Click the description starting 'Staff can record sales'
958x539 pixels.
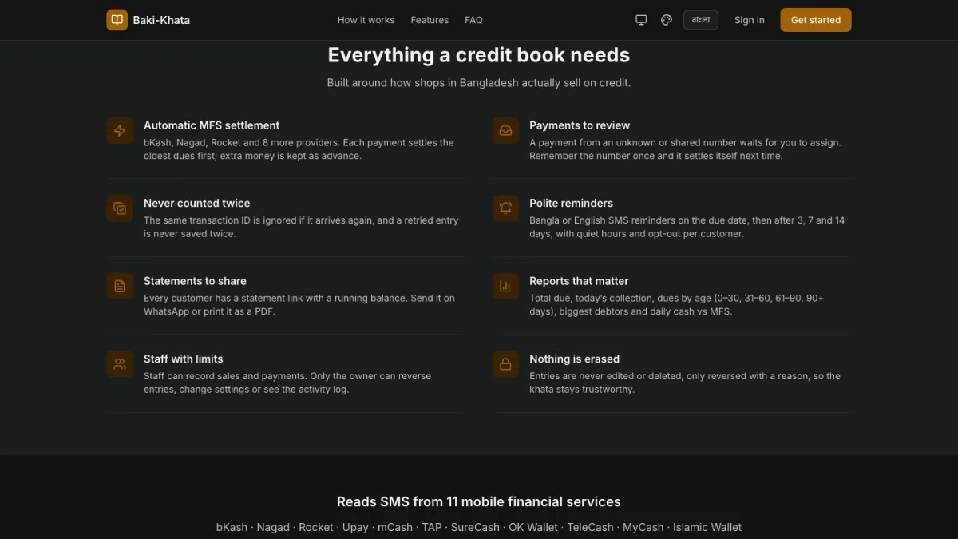(x=287, y=382)
